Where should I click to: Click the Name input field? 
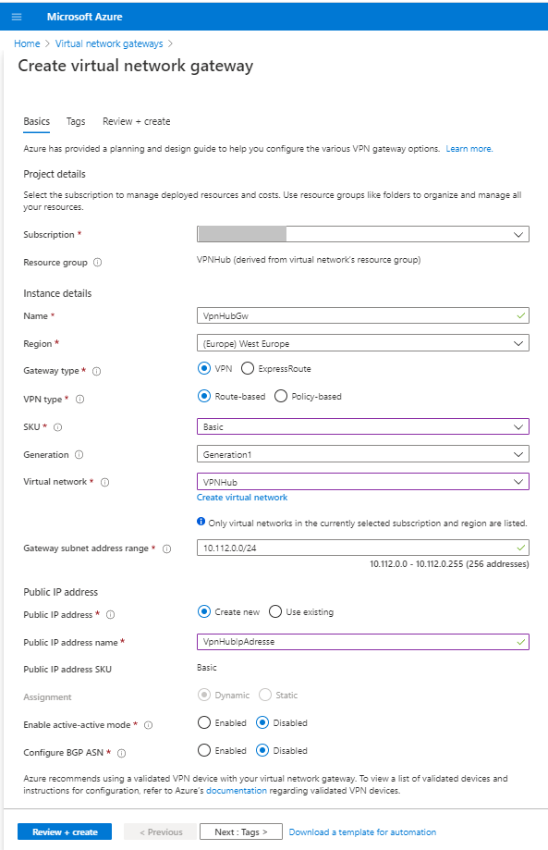363,315
